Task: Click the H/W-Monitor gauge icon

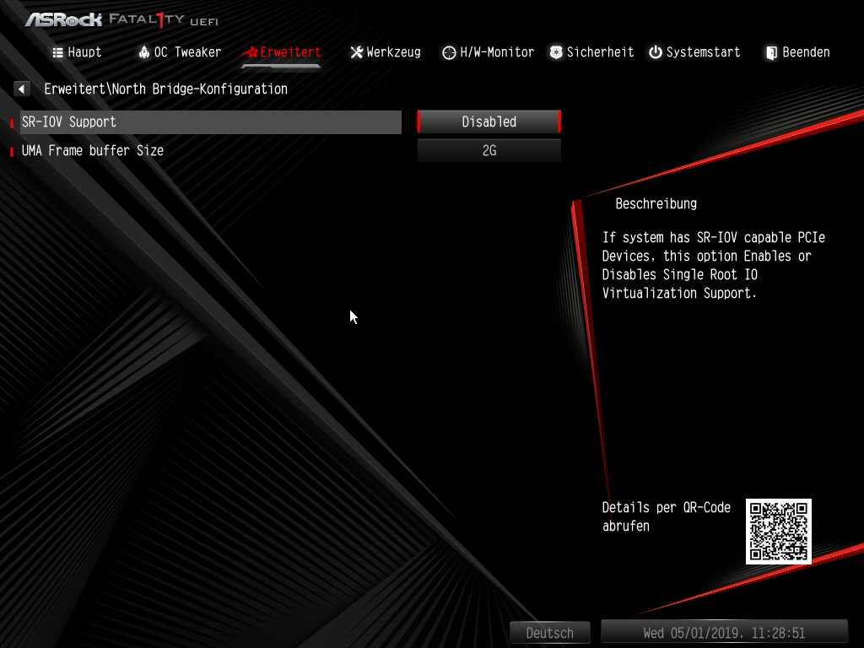Action: (x=449, y=52)
